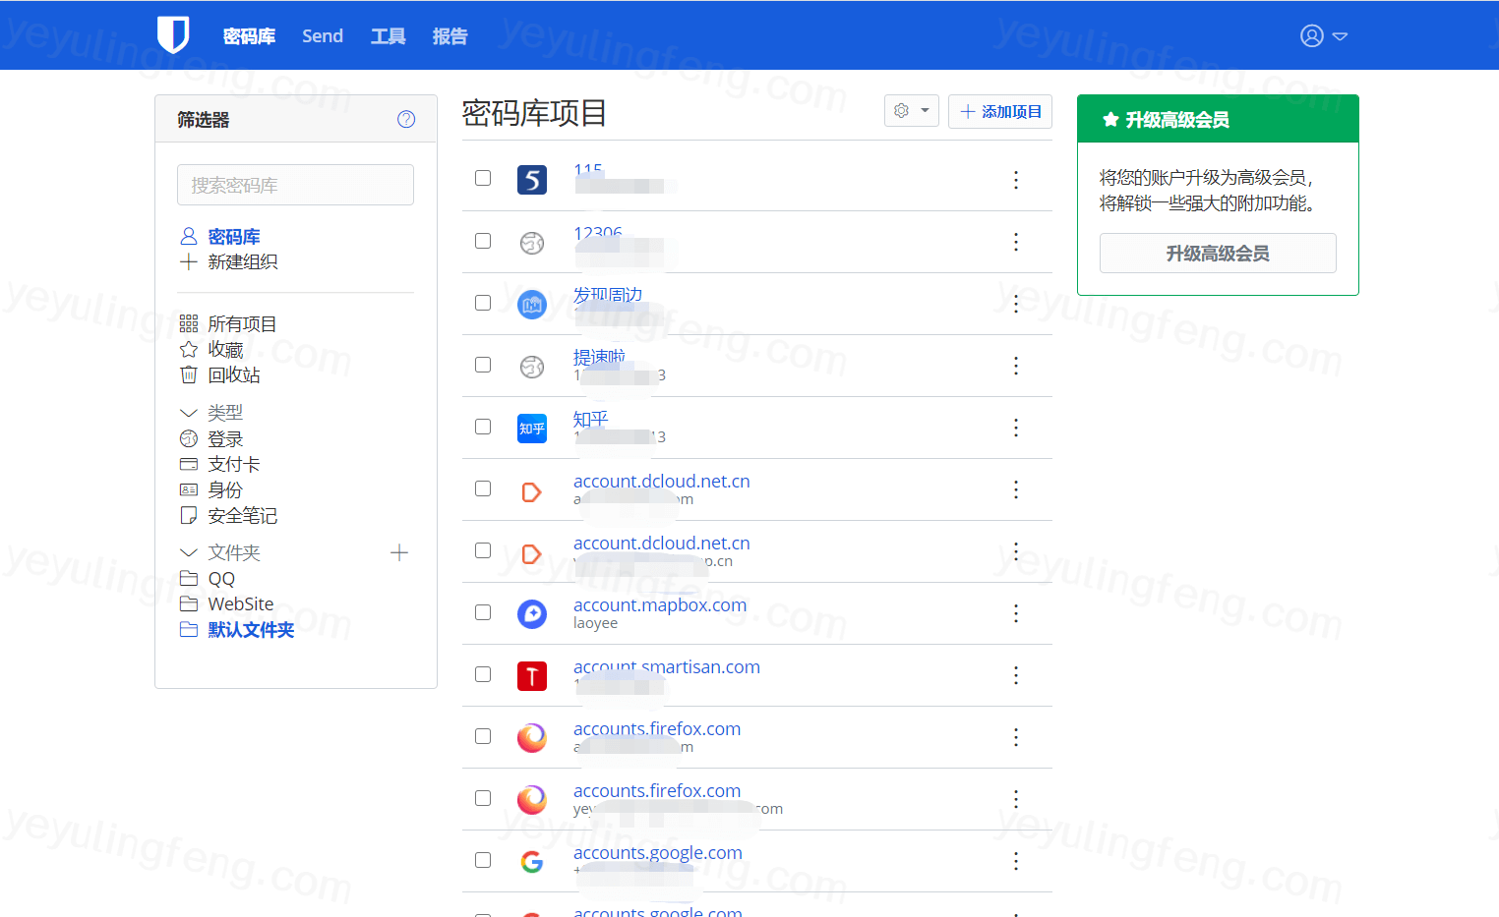Select the 默认文件夹 folder
This screenshot has width=1499, height=917.
click(251, 630)
